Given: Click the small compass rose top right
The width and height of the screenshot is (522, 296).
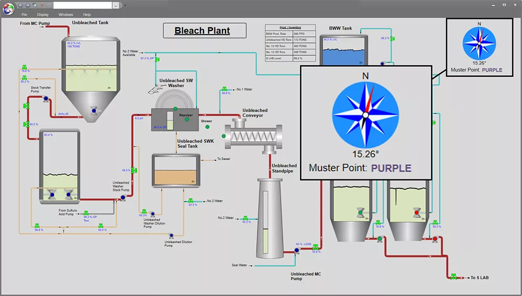Looking at the screenshot, I should [479, 44].
